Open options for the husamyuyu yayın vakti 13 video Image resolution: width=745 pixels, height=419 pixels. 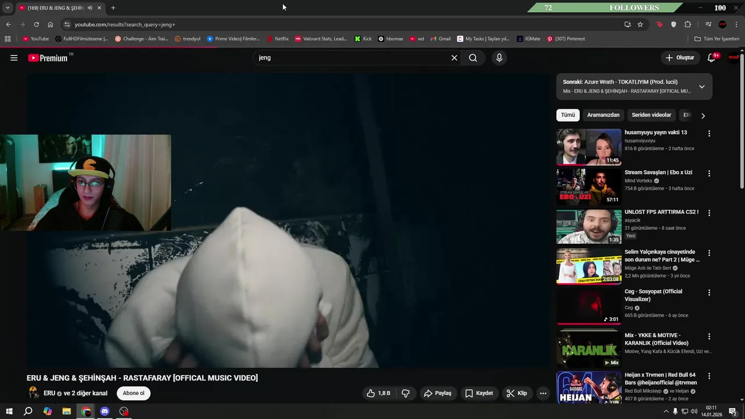click(709, 133)
